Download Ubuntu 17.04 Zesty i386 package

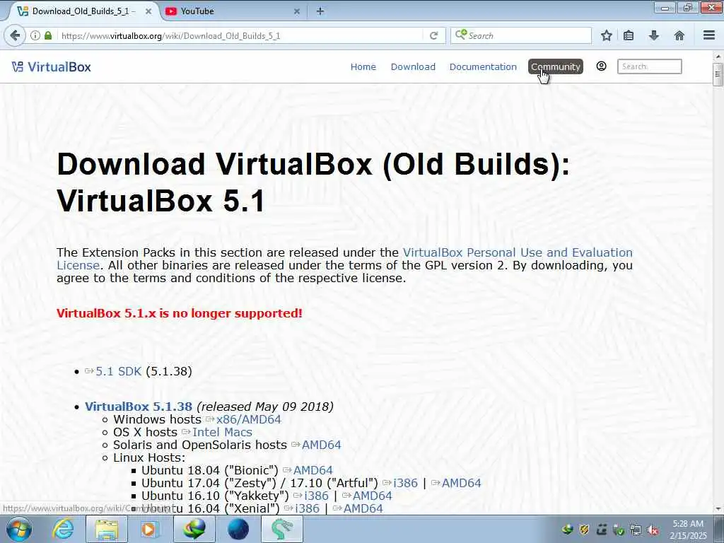pyautogui.click(x=405, y=483)
